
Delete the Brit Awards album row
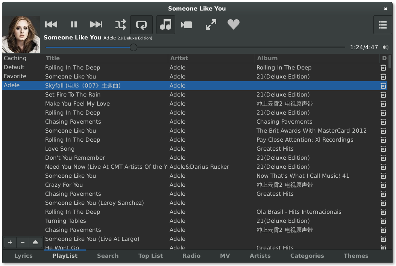pyautogui.click(x=383, y=131)
